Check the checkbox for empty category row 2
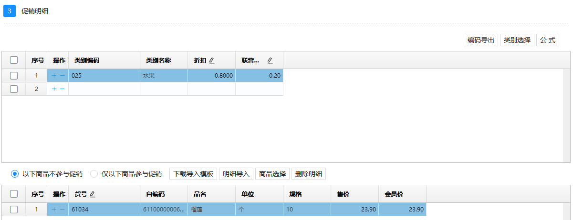The height and width of the screenshot is (220, 573). [x=14, y=89]
